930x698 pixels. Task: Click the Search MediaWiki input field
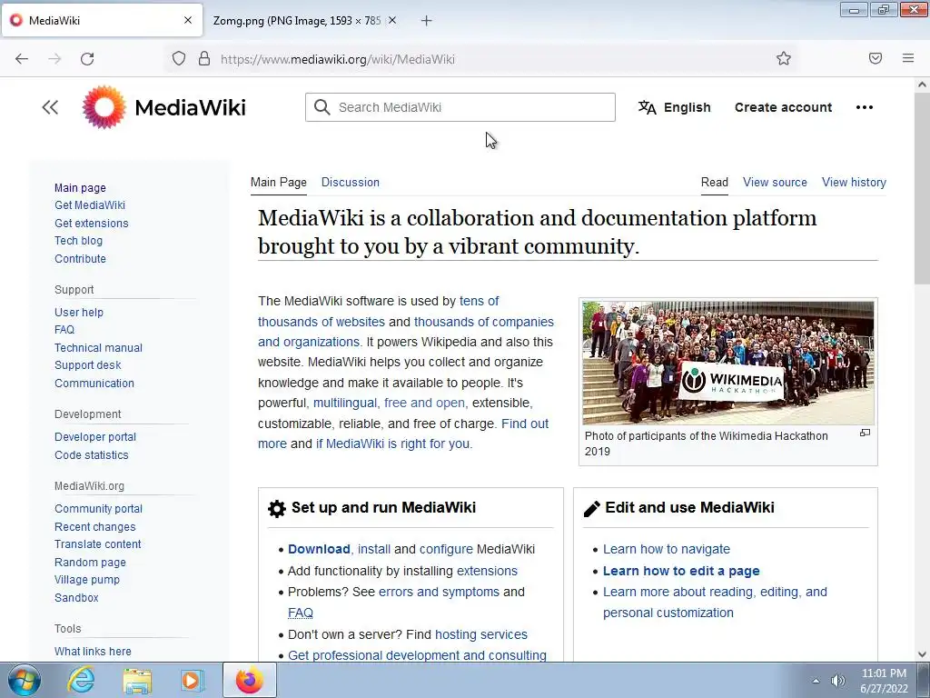coord(460,107)
